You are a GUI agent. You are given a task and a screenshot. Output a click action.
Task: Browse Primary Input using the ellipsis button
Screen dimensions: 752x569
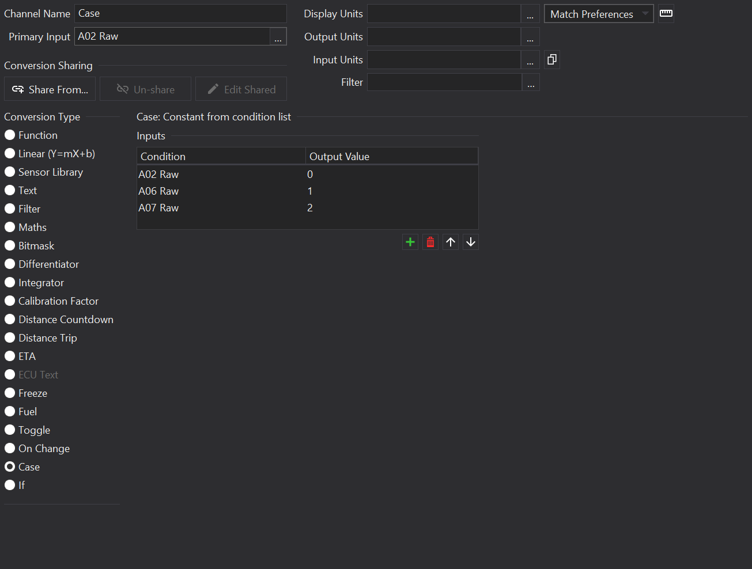pos(278,37)
